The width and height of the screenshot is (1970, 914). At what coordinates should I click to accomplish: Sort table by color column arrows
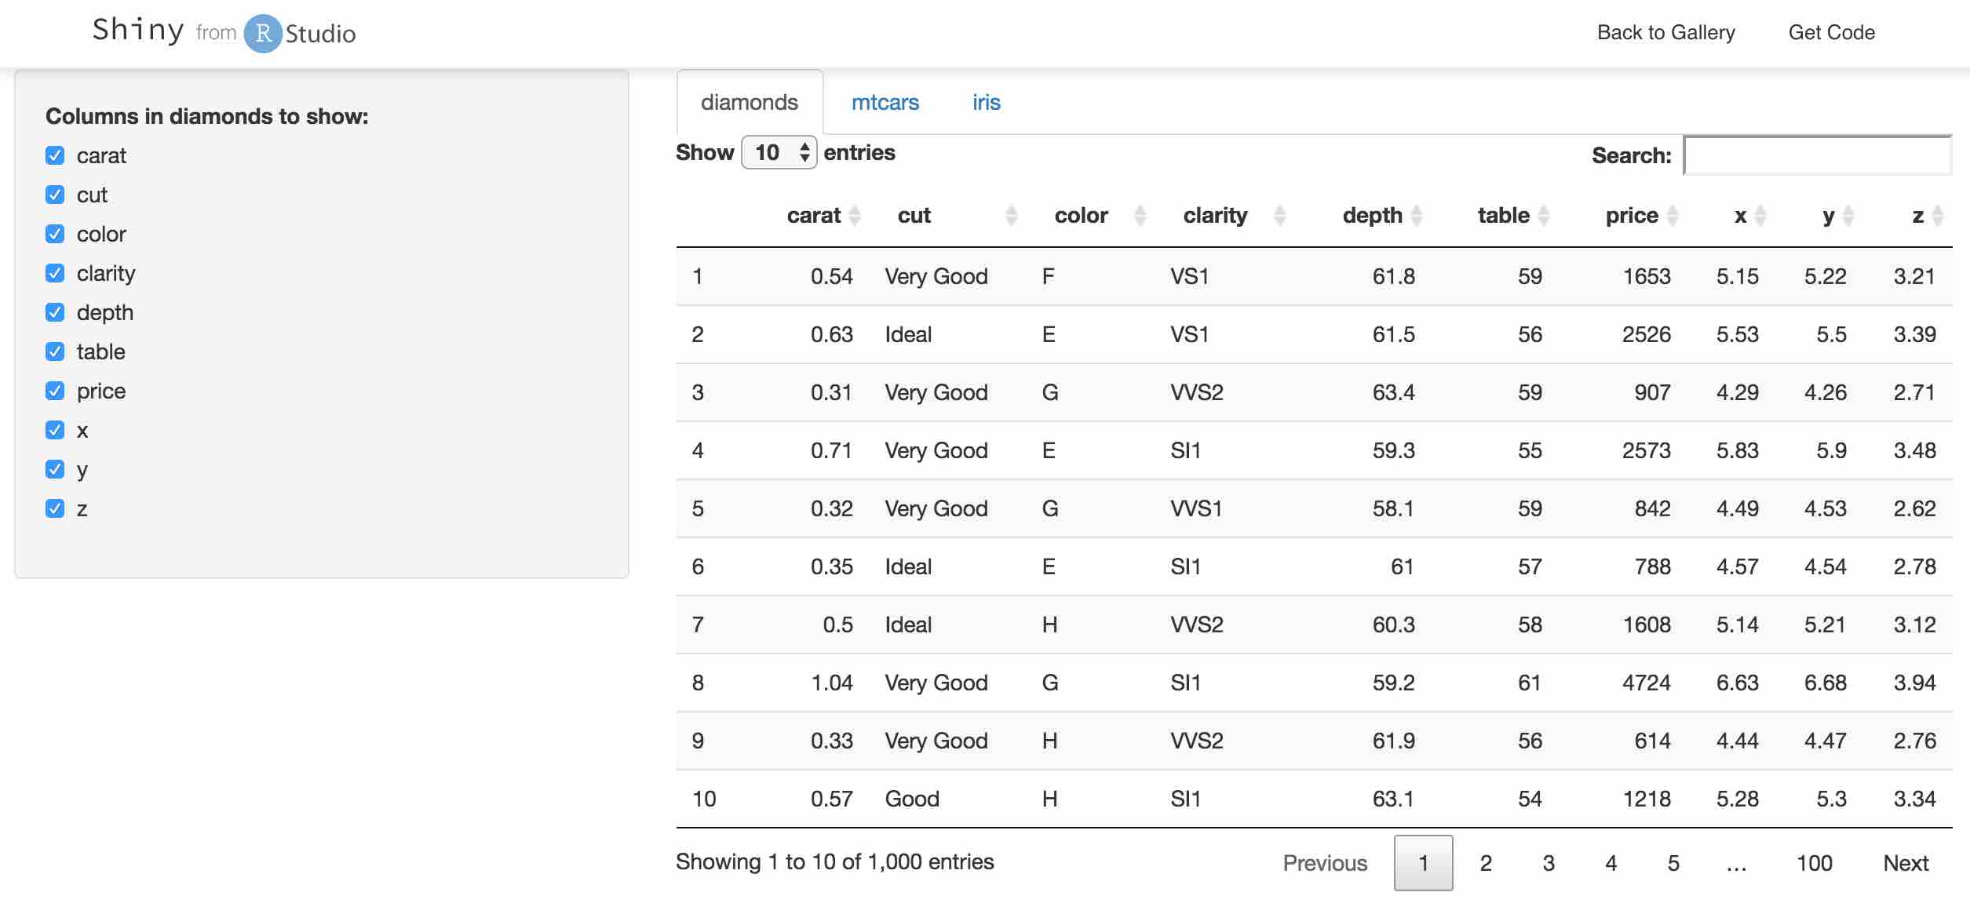(1140, 216)
